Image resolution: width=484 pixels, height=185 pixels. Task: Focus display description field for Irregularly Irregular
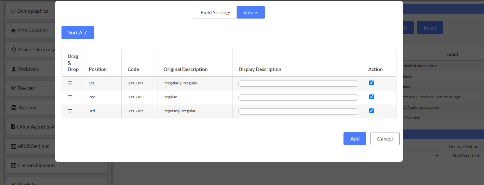click(298, 83)
